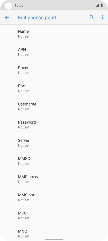Tap the front camera cutout circle
108x241 pixels.
click(x=8, y=6)
